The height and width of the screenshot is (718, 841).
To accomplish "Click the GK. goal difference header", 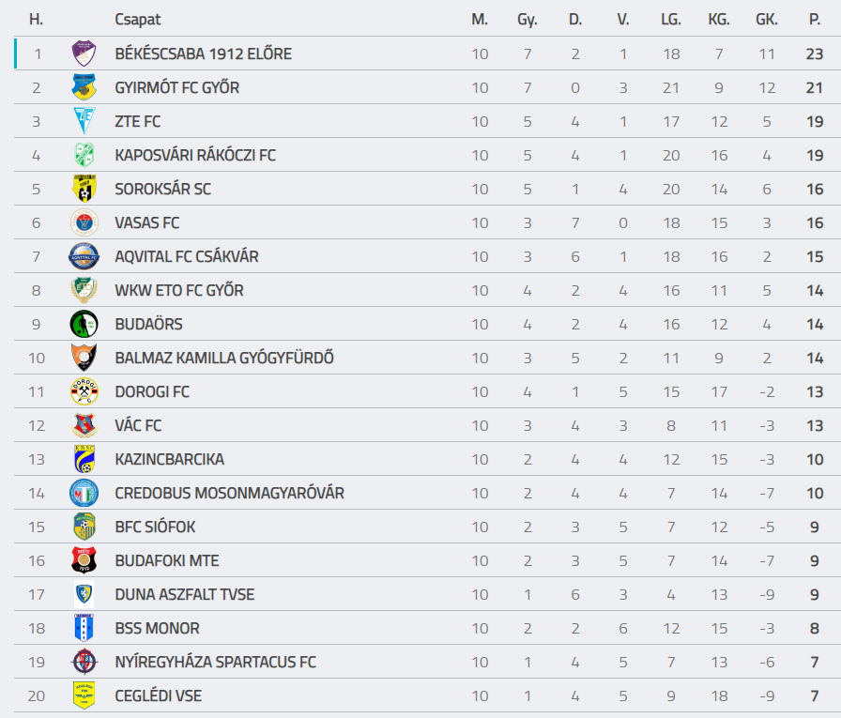I will point(767,20).
